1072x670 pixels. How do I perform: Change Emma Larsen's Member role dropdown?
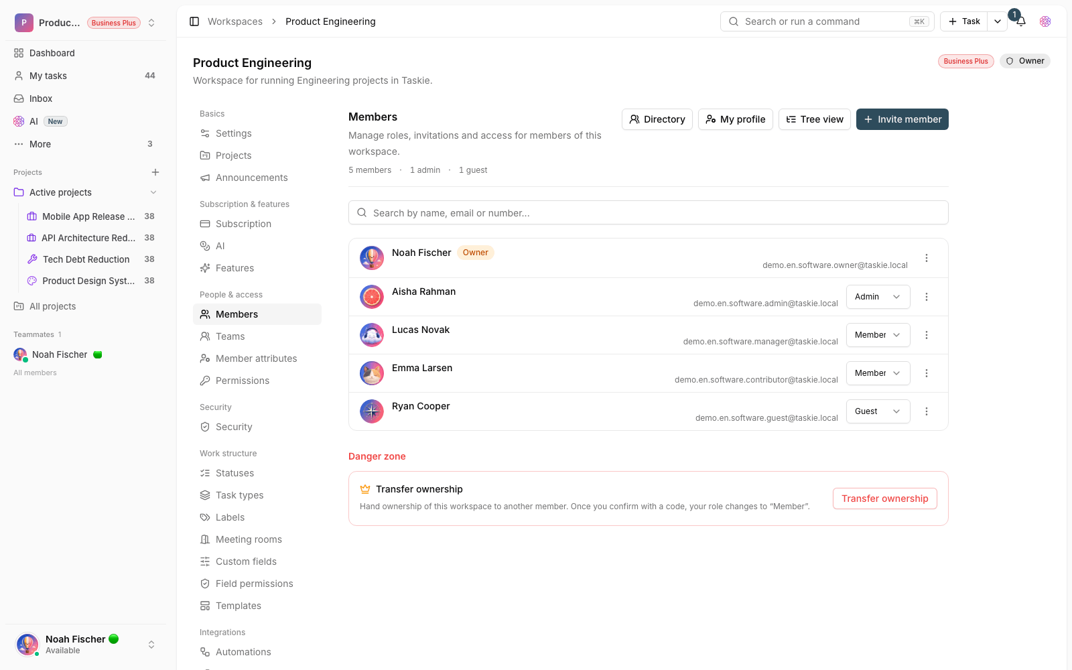pyautogui.click(x=878, y=373)
